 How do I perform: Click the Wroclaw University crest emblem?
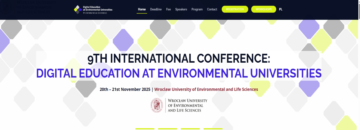pos(157,105)
